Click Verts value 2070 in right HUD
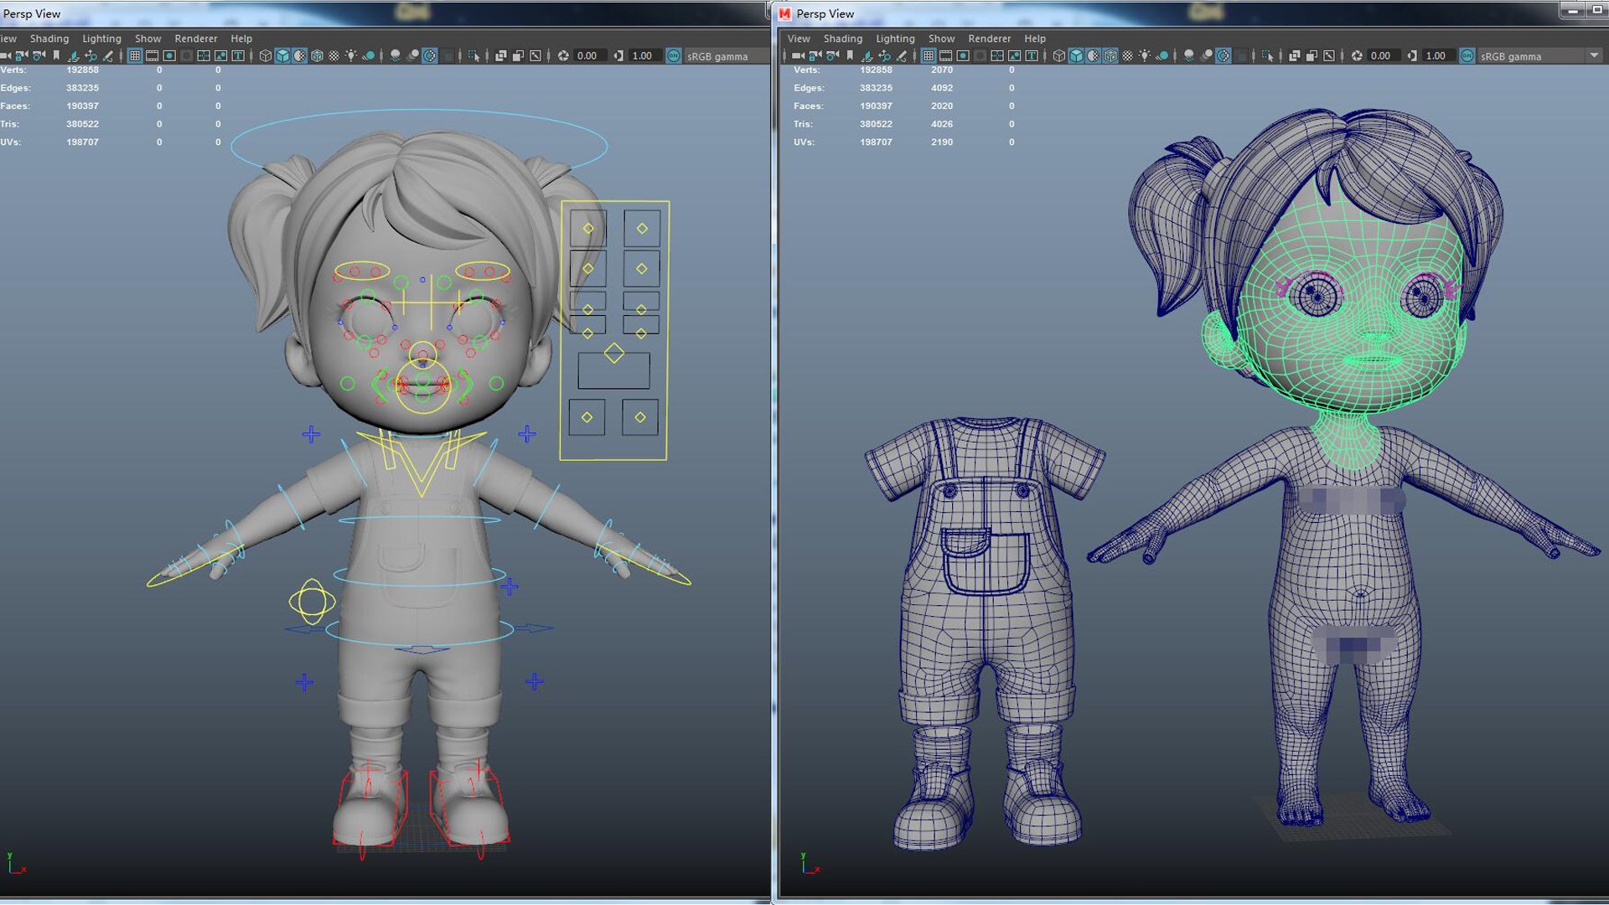This screenshot has width=1609, height=905. [x=942, y=70]
